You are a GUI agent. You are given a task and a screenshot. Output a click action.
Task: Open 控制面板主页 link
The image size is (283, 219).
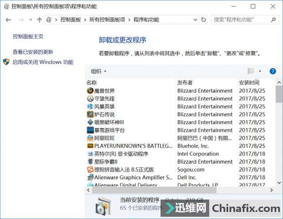tap(28, 36)
